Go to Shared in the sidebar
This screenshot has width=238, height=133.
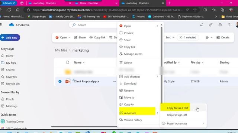point(10,70)
